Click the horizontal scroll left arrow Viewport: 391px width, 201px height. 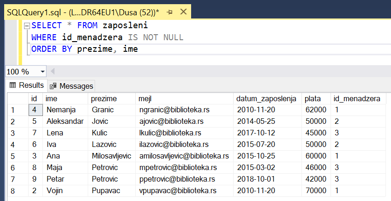pos(52,72)
